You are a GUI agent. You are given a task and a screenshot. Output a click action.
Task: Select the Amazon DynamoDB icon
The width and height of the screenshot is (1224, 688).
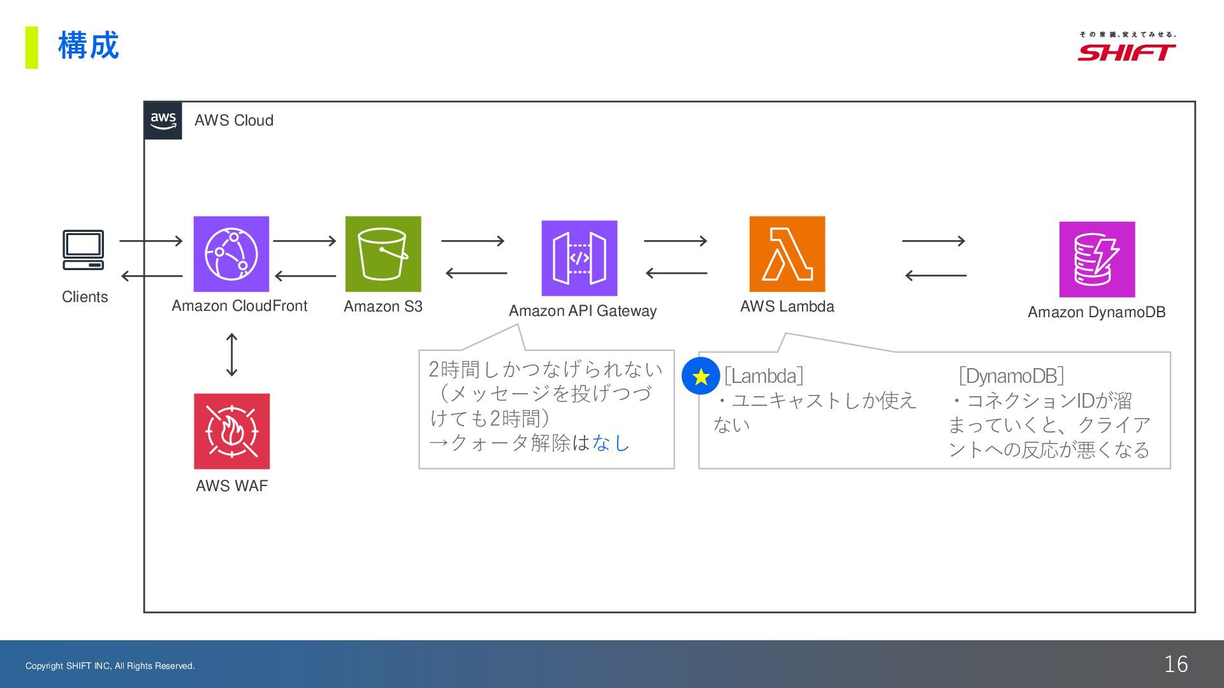click(1096, 259)
